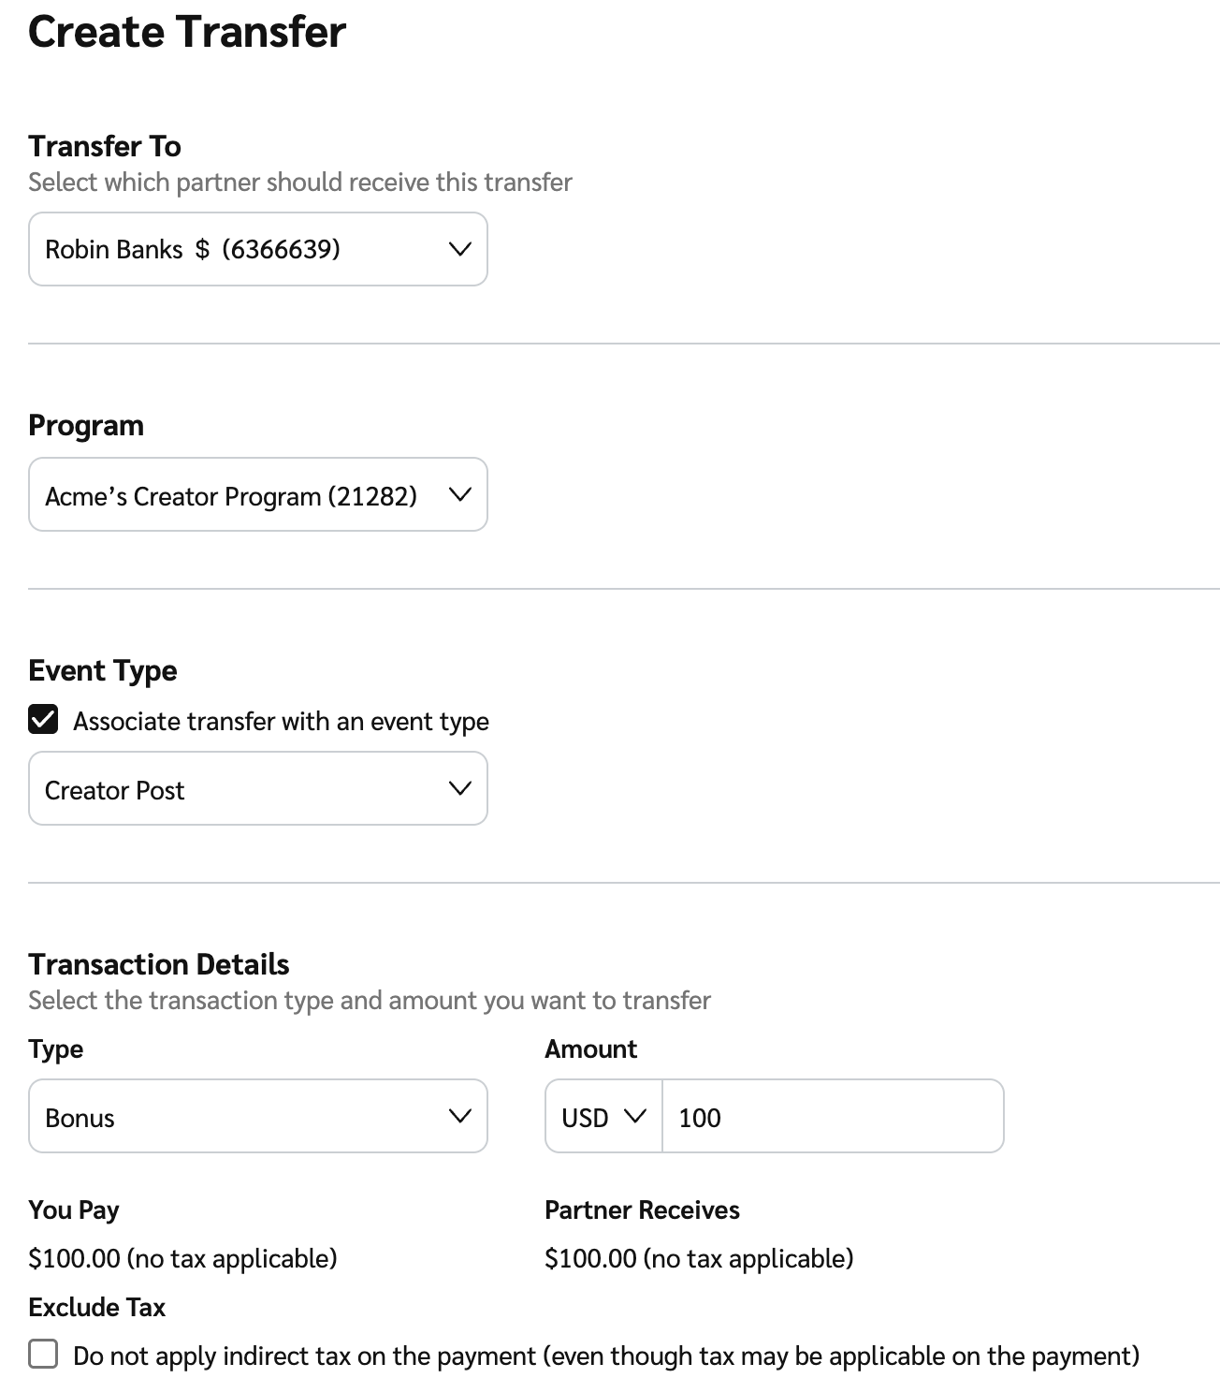Change the USD currency code
This screenshot has height=1378, width=1220.
(x=586, y=1118)
